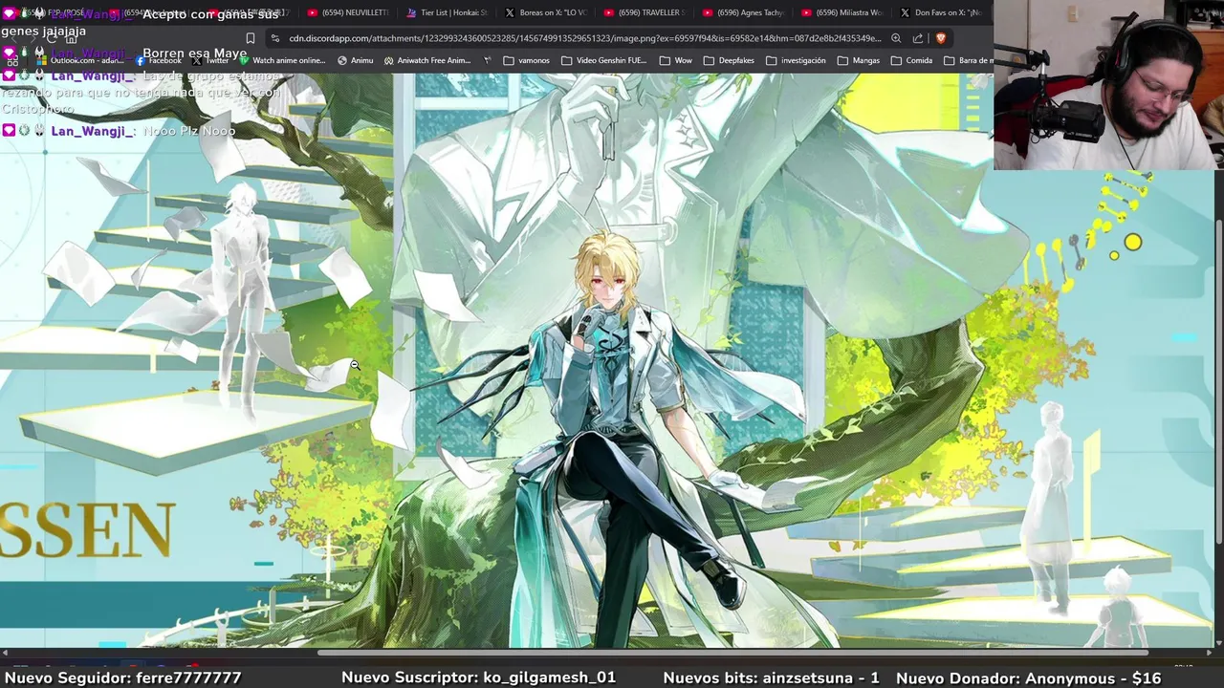Click the Nuevo Seguidor: ferre7777777 label

(x=122, y=677)
